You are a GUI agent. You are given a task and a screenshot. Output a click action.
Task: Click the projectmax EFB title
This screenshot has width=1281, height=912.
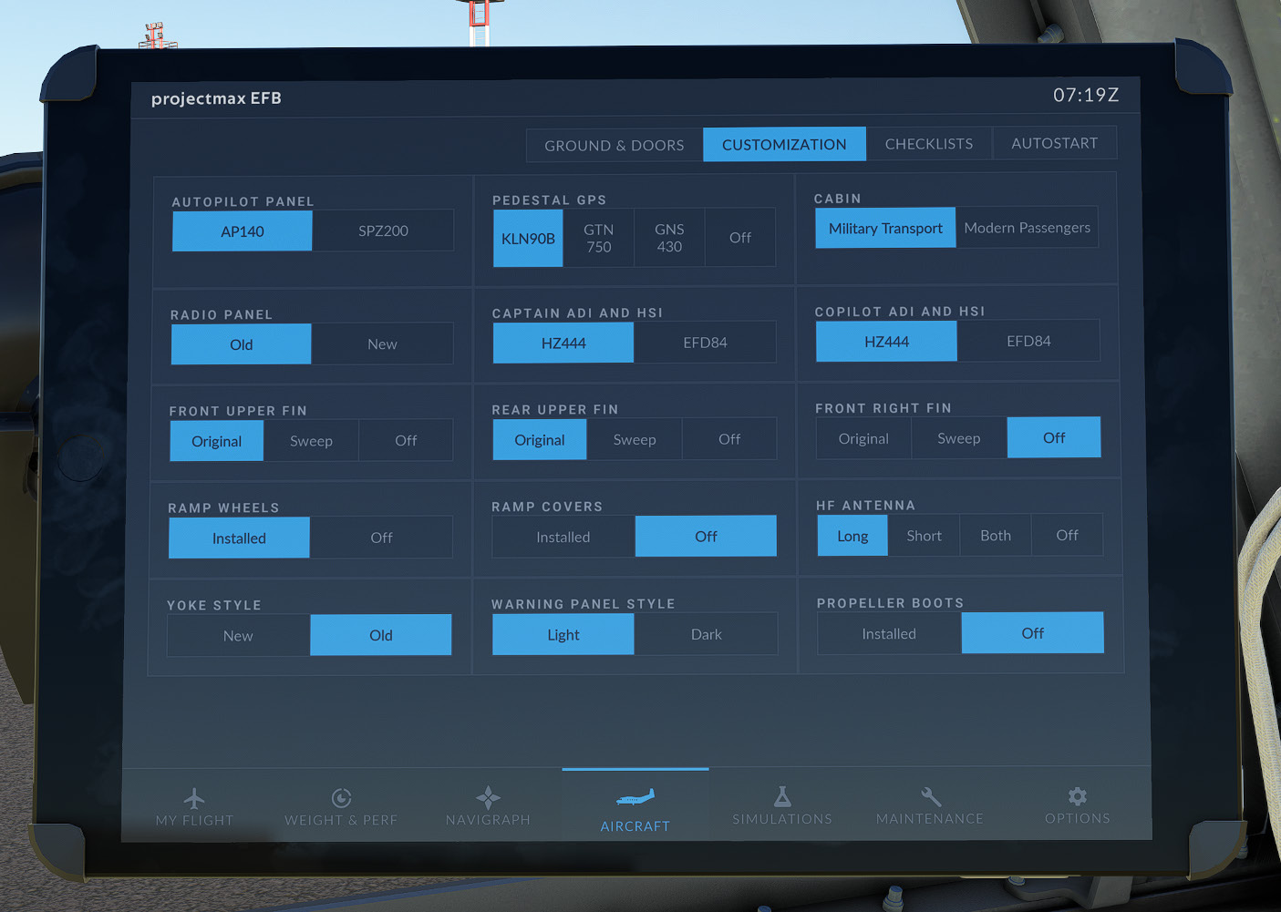216,98
